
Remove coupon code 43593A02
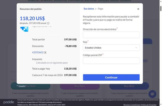tap(45, 52)
